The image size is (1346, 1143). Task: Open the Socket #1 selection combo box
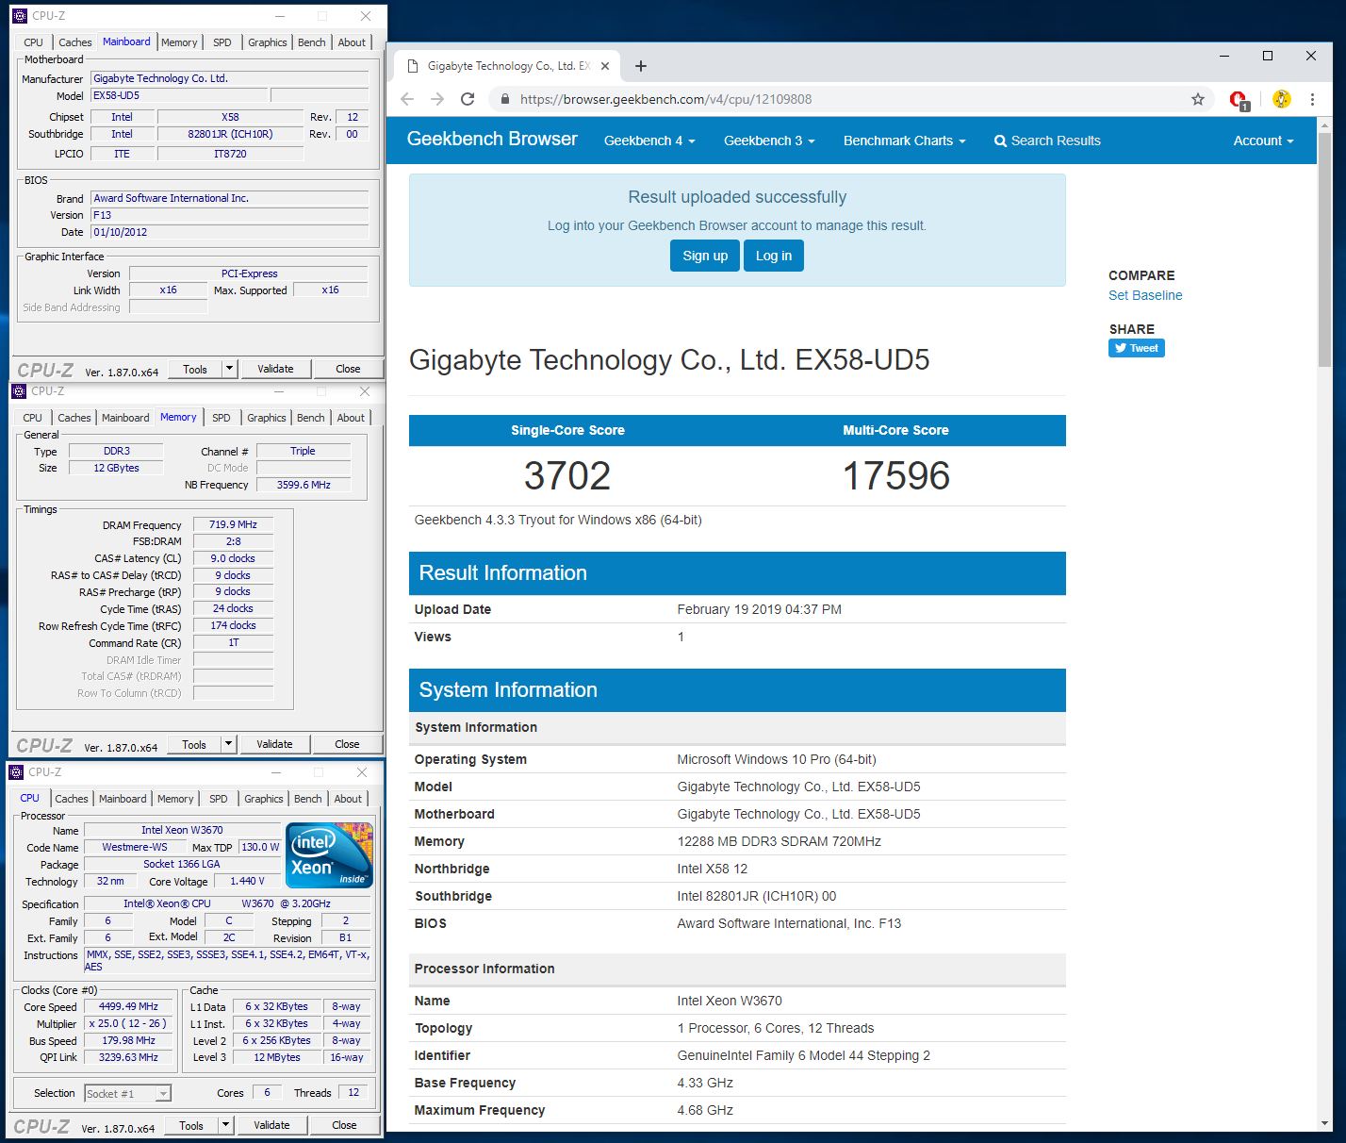pos(128,1093)
